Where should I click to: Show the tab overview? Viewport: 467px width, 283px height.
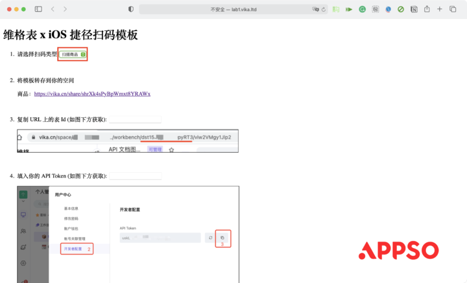(453, 9)
